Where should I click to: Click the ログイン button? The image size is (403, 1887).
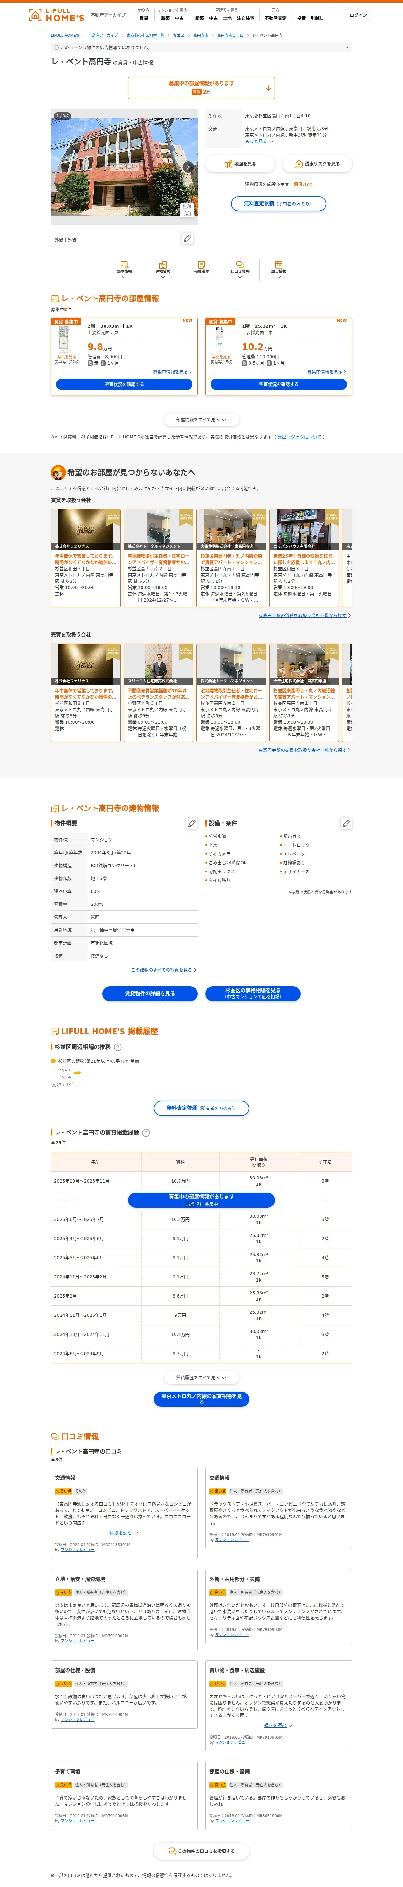coord(358,15)
